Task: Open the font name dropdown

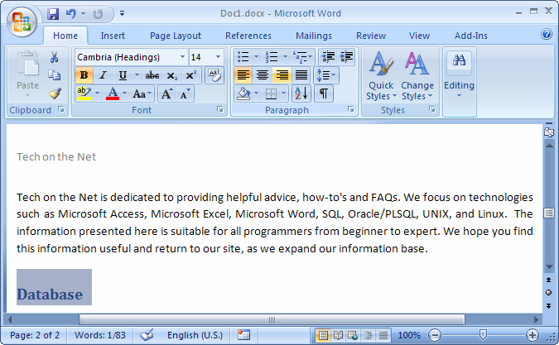Action: click(x=182, y=57)
